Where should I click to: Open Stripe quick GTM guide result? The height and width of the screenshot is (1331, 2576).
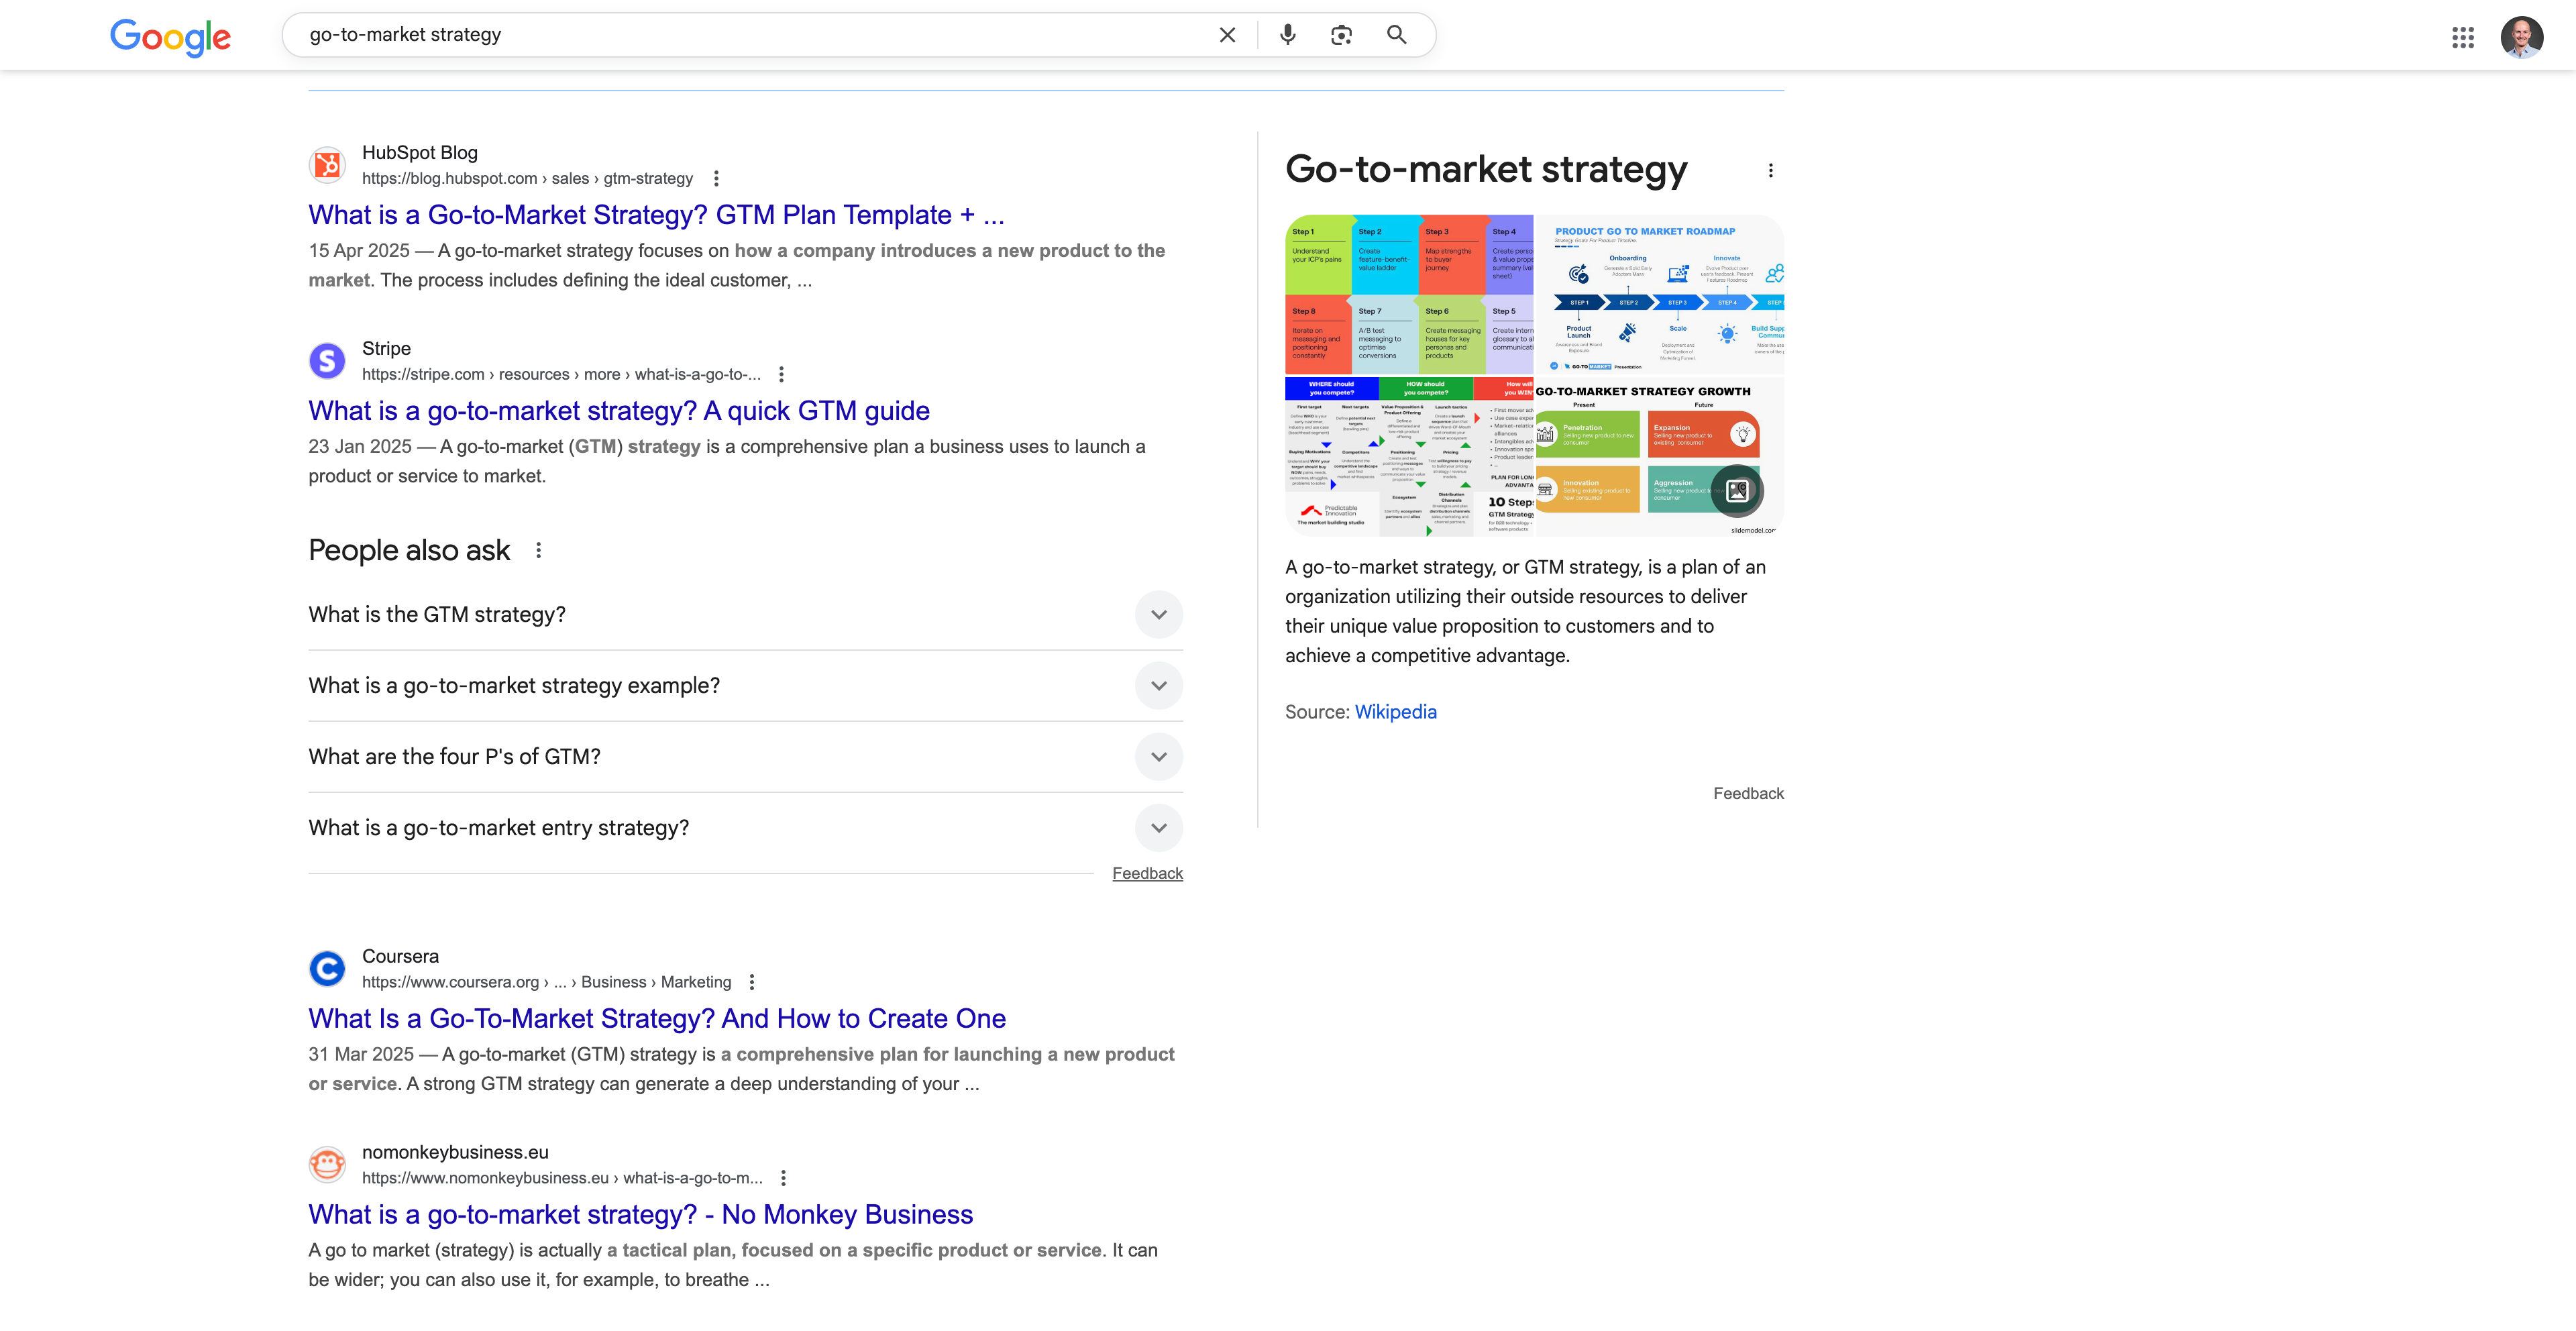(619, 411)
